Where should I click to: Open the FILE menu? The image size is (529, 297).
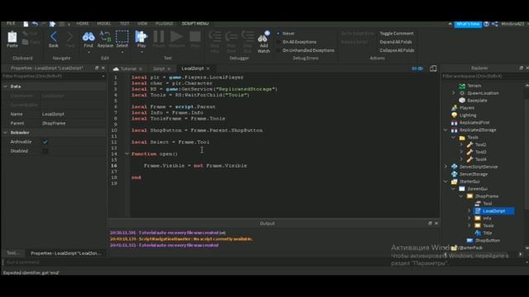click(11, 24)
